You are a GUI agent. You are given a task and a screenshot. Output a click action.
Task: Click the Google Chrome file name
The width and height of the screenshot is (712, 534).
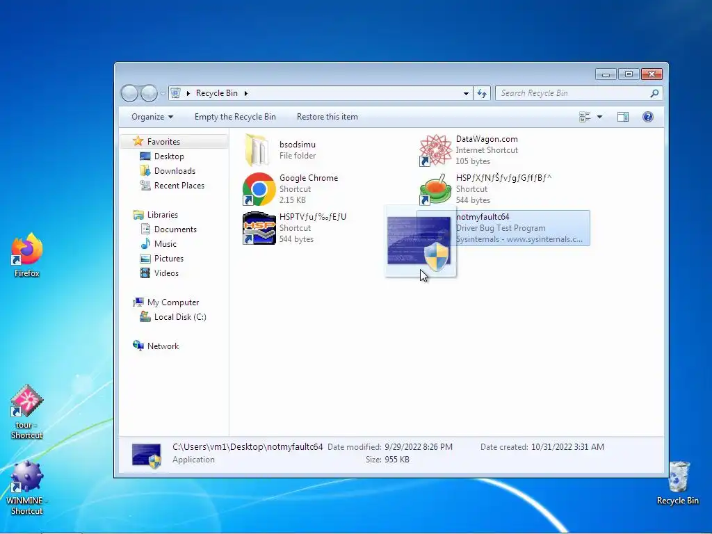click(x=309, y=178)
